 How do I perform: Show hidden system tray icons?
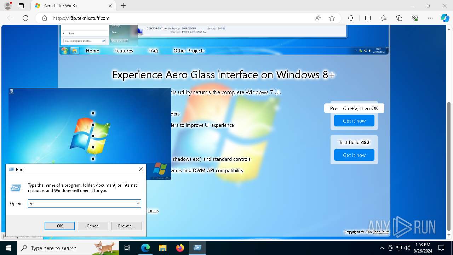382,248
